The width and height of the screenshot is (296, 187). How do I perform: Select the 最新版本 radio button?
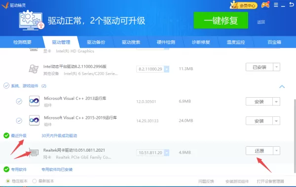coord(34,181)
